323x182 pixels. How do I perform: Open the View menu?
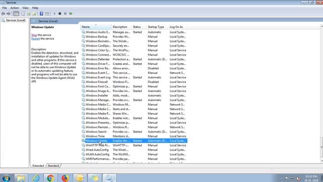click(x=26, y=8)
